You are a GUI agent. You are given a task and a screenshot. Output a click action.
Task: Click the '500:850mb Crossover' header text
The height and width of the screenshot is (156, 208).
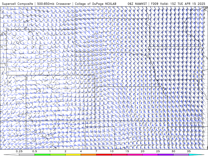click(54, 4)
